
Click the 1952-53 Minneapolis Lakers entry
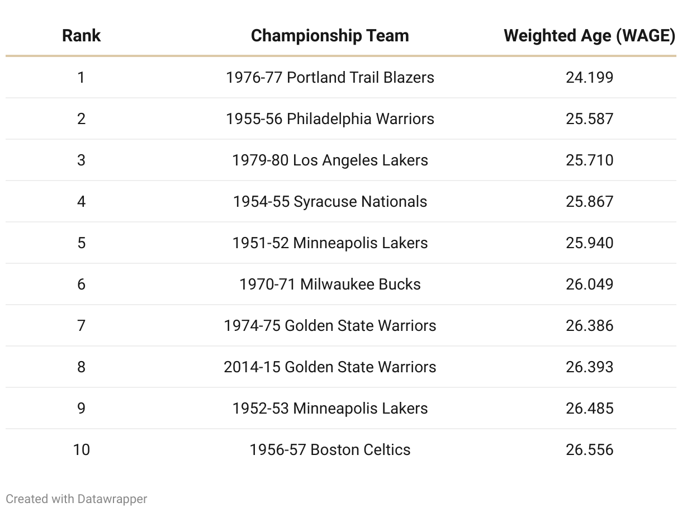coord(330,408)
